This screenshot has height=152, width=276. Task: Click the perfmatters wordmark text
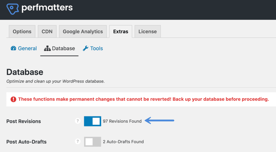47,8
